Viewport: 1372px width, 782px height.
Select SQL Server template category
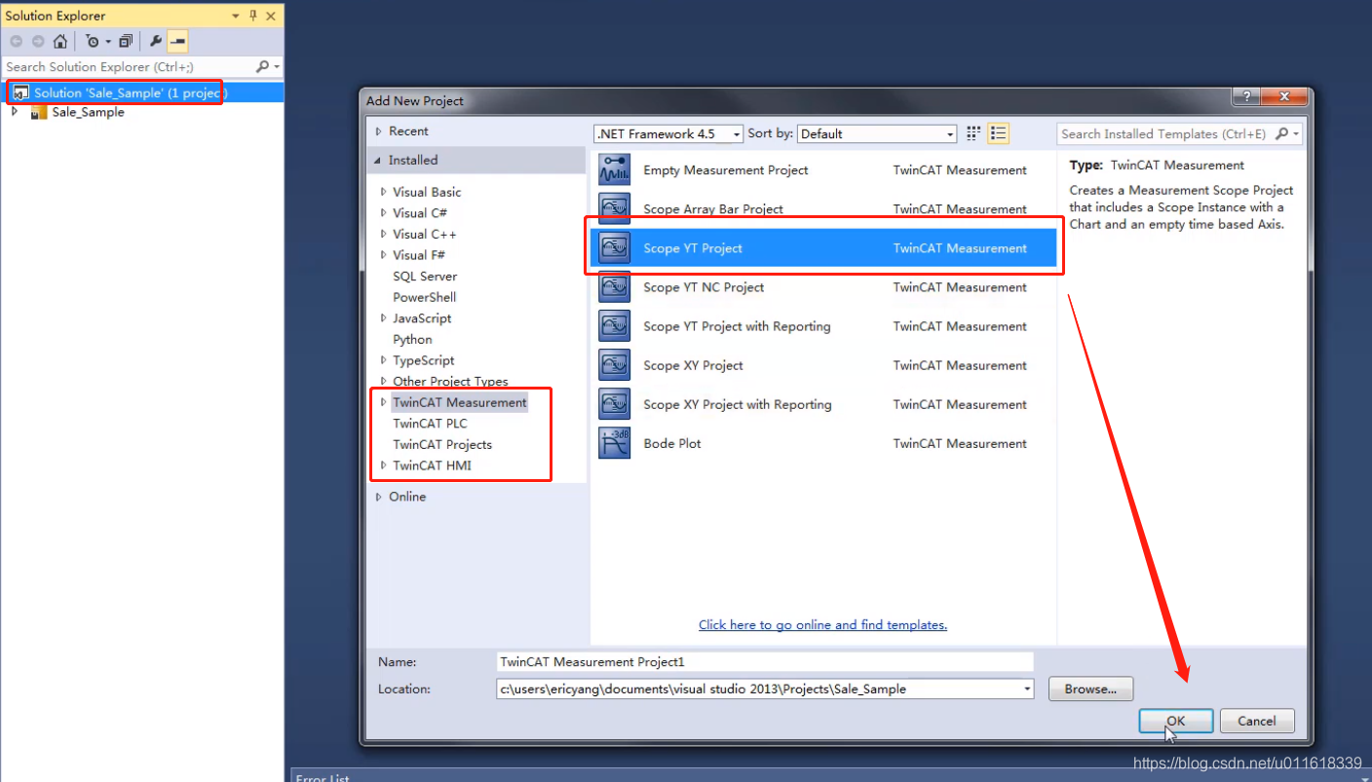tap(425, 277)
